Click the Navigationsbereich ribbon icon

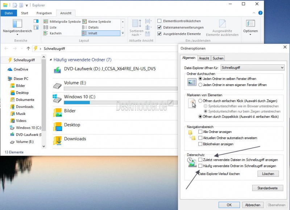[17, 24]
